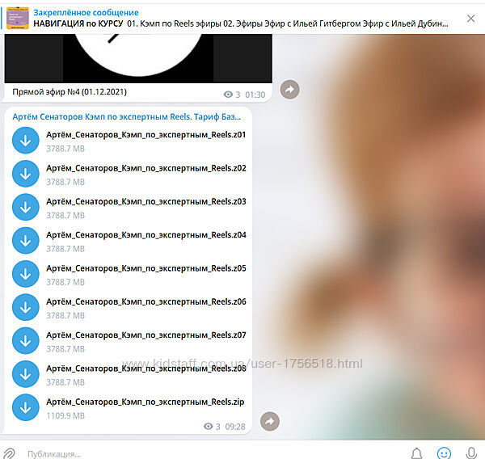The image size is (485, 459).
Task: Close the pinned message bar
Action: point(471,18)
